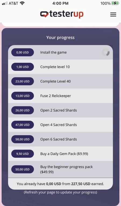Open the hamburger menu icon

pos(113,14)
